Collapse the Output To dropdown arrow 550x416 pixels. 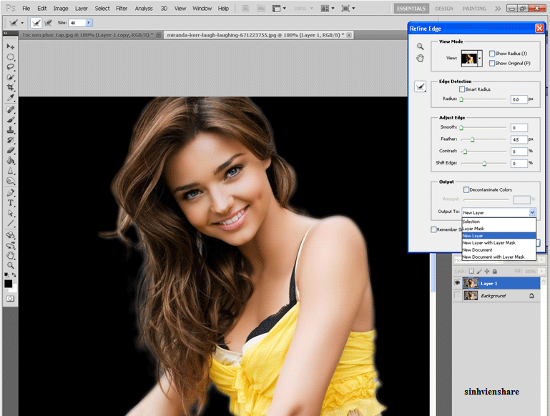(x=532, y=212)
